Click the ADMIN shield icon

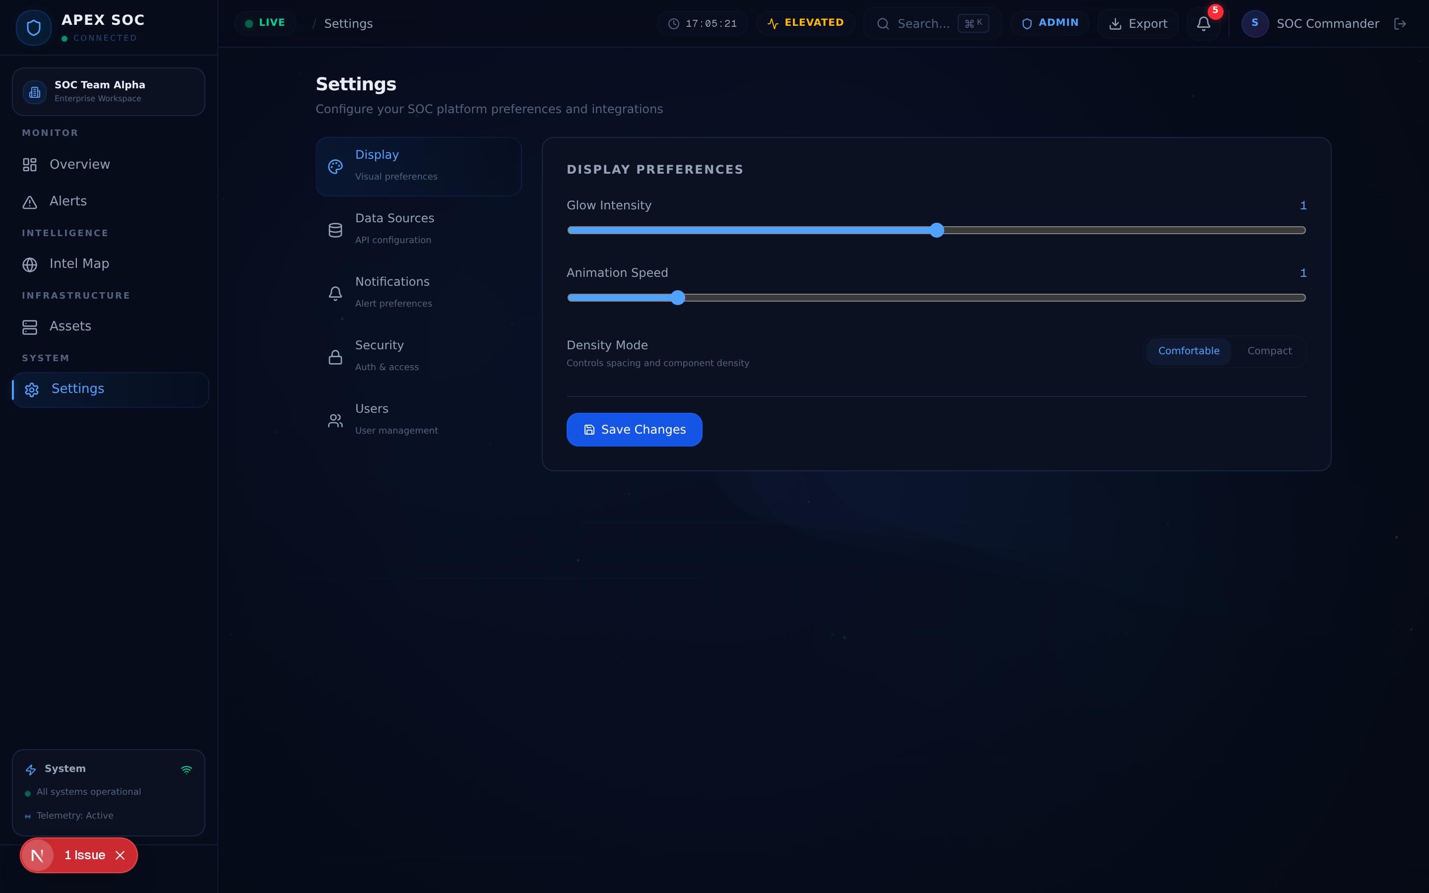[1027, 24]
